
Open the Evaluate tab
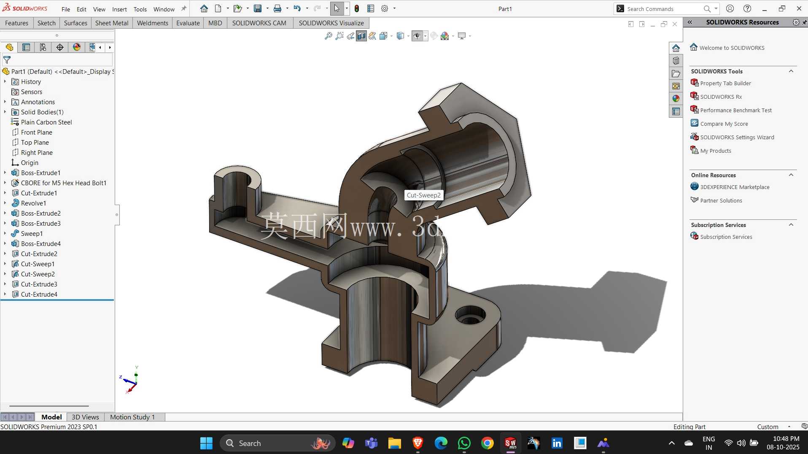click(x=188, y=23)
